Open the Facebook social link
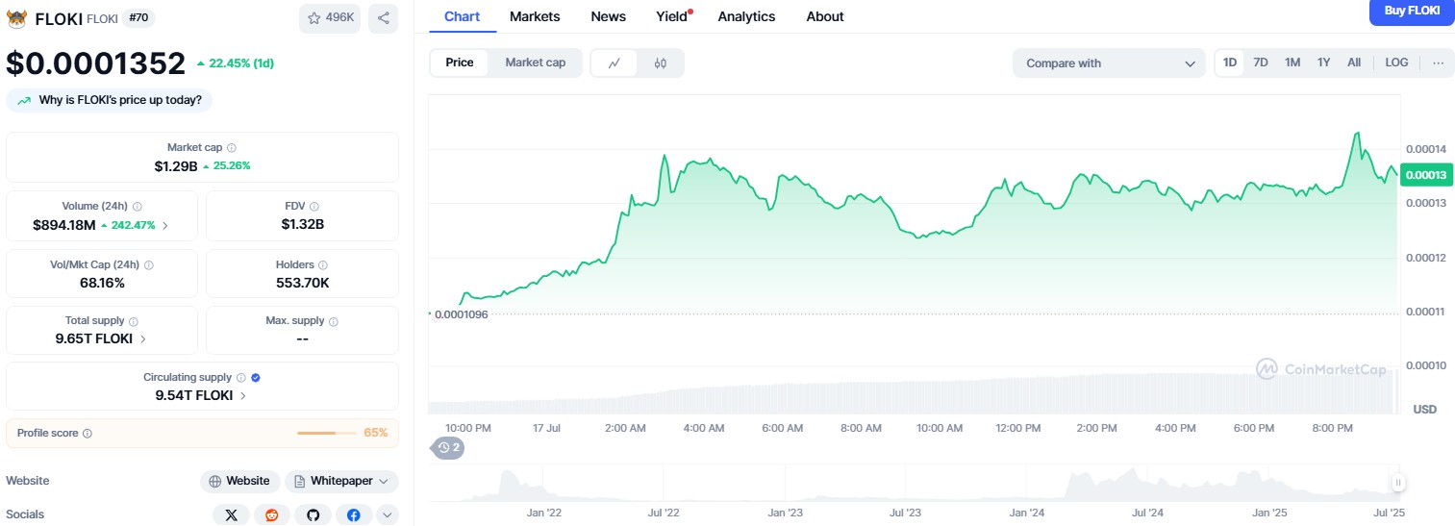This screenshot has height=526, width=1455. [353, 515]
